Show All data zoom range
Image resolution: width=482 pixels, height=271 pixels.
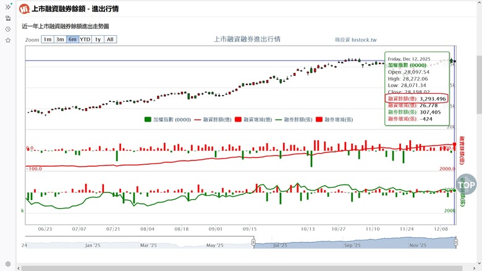point(111,40)
